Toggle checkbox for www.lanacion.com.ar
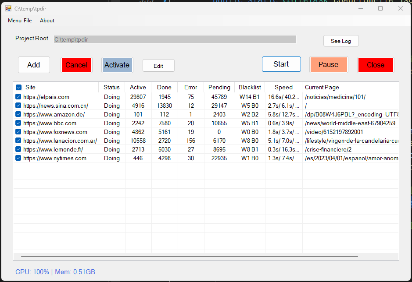 (18, 141)
